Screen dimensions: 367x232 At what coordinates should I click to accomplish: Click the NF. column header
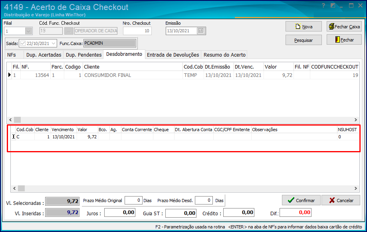click(x=36, y=67)
